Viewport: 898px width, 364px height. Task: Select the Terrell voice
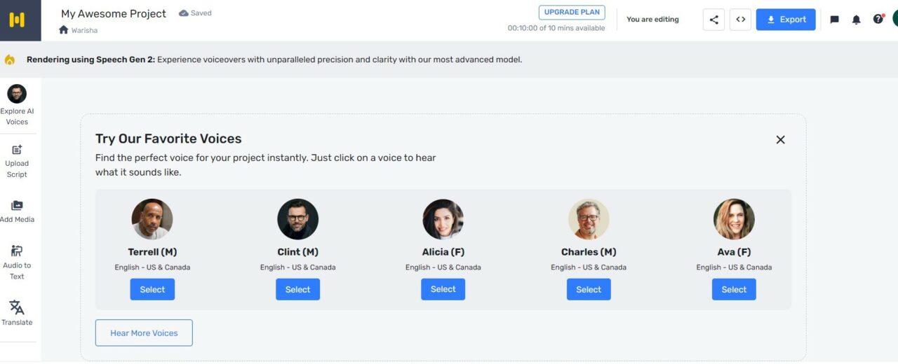pyautogui.click(x=152, y=289)
